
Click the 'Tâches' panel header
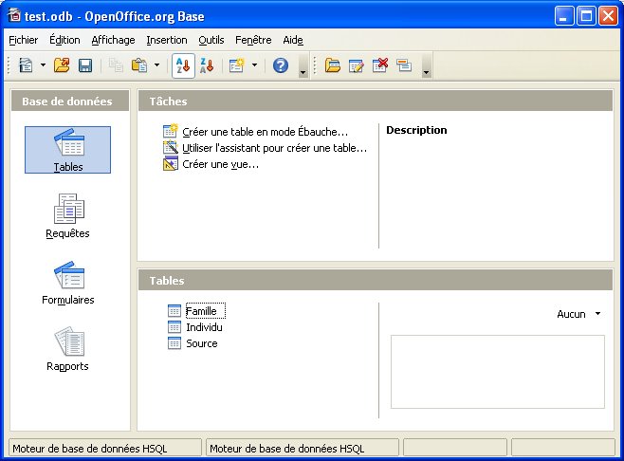tap(376, 101)
